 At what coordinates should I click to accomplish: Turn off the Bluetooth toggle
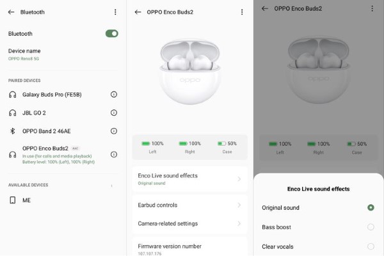point(111,33)
